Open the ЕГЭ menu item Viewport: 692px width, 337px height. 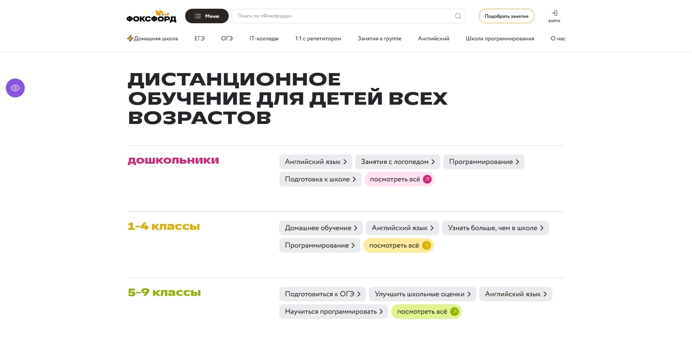(x=199, y=38)
